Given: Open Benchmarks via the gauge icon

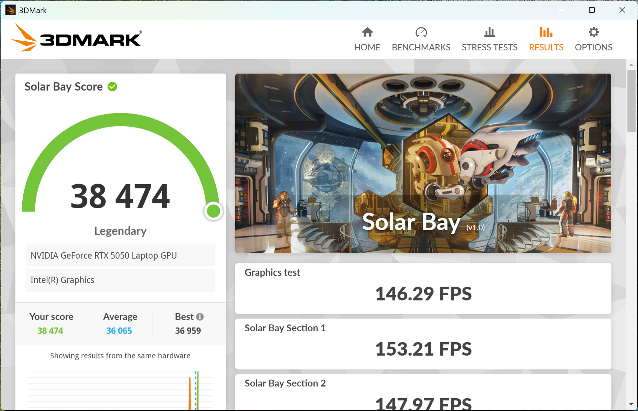Looking at the screenshot, I should [421, 32].
